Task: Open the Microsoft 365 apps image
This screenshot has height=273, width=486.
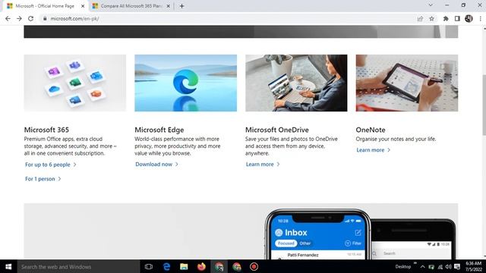Action: (x=75, y=83)
